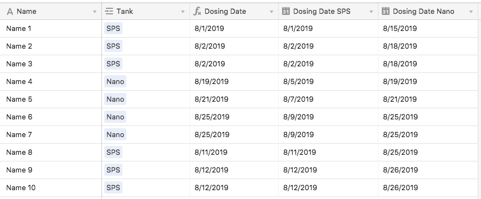Select the 8/15/2019 Dosing Date Nano cell
This screenshot has width=481, height=199.
428,29
